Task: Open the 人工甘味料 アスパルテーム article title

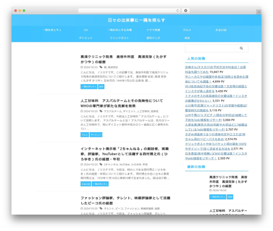Action: pyautogui.click(x=122, y=103)
